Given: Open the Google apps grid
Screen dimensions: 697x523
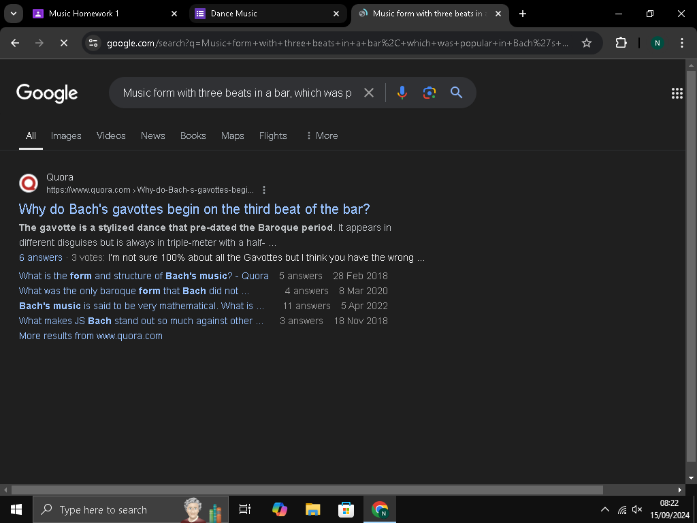Looking at the screenshot, I should point(677,93).
